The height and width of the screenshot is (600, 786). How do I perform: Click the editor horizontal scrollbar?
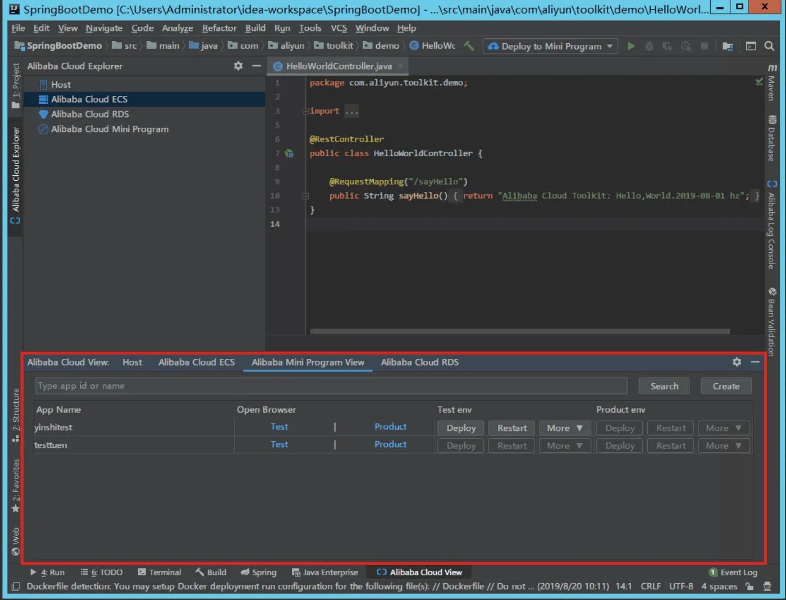point(519,331)
